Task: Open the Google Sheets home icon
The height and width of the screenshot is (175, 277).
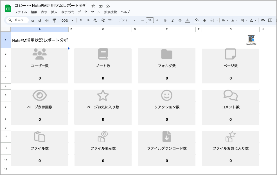Action: tap(8, 9)
